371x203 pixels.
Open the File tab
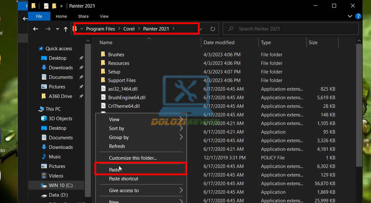(39, 17)
